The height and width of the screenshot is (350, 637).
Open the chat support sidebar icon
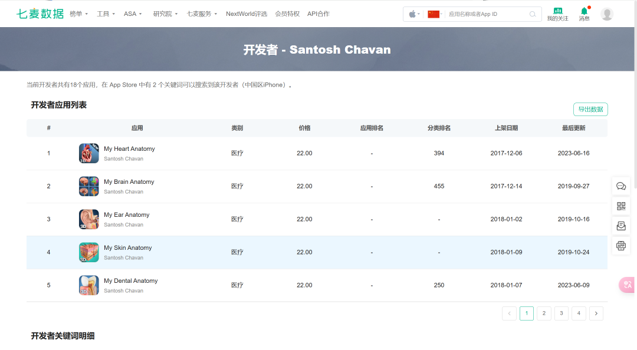coord(621,186)
